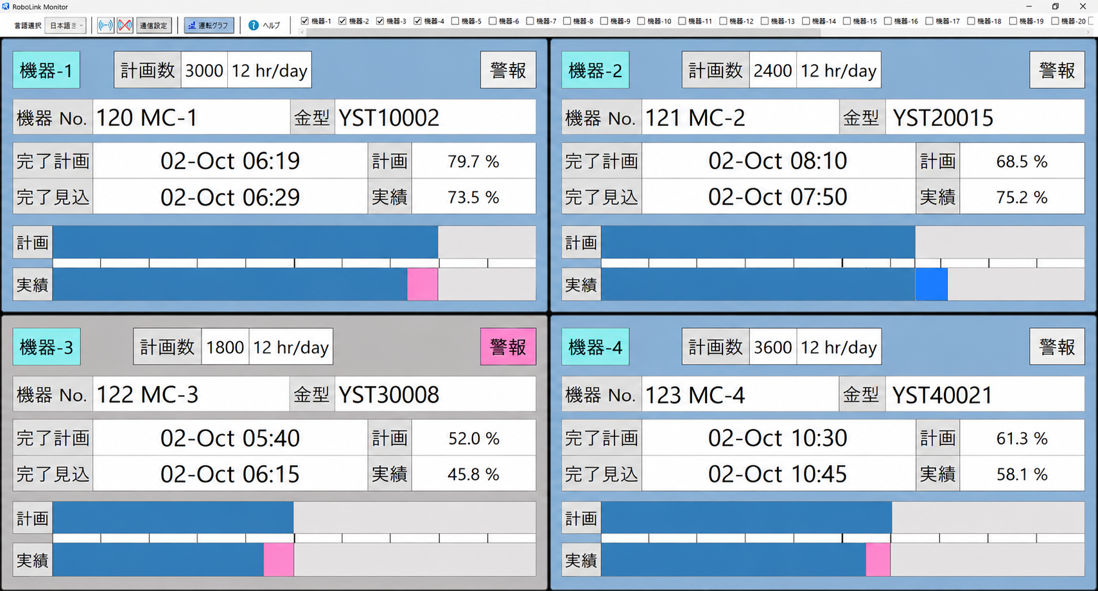Click the left arrow of the machine list scrollbar

(303, 31)
